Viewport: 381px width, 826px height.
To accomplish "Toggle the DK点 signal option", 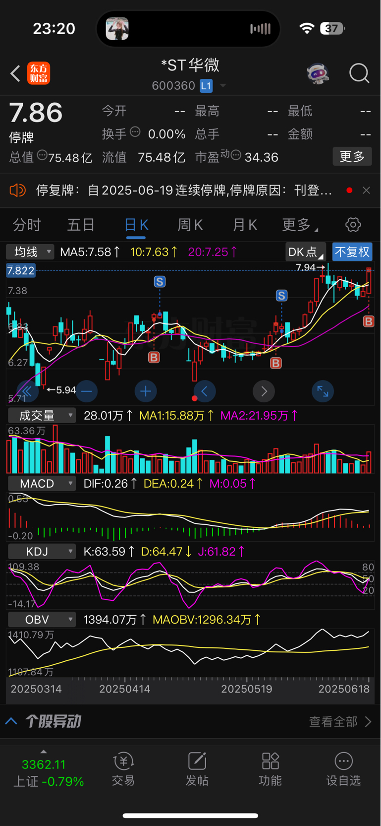I will tap(306, 252).
